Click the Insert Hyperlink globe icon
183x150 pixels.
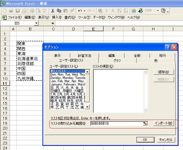click(100, 11)
